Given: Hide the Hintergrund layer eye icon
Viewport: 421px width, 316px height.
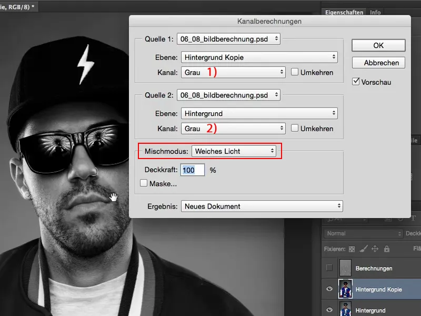Looking at the screenshot, I should [329, 310].
